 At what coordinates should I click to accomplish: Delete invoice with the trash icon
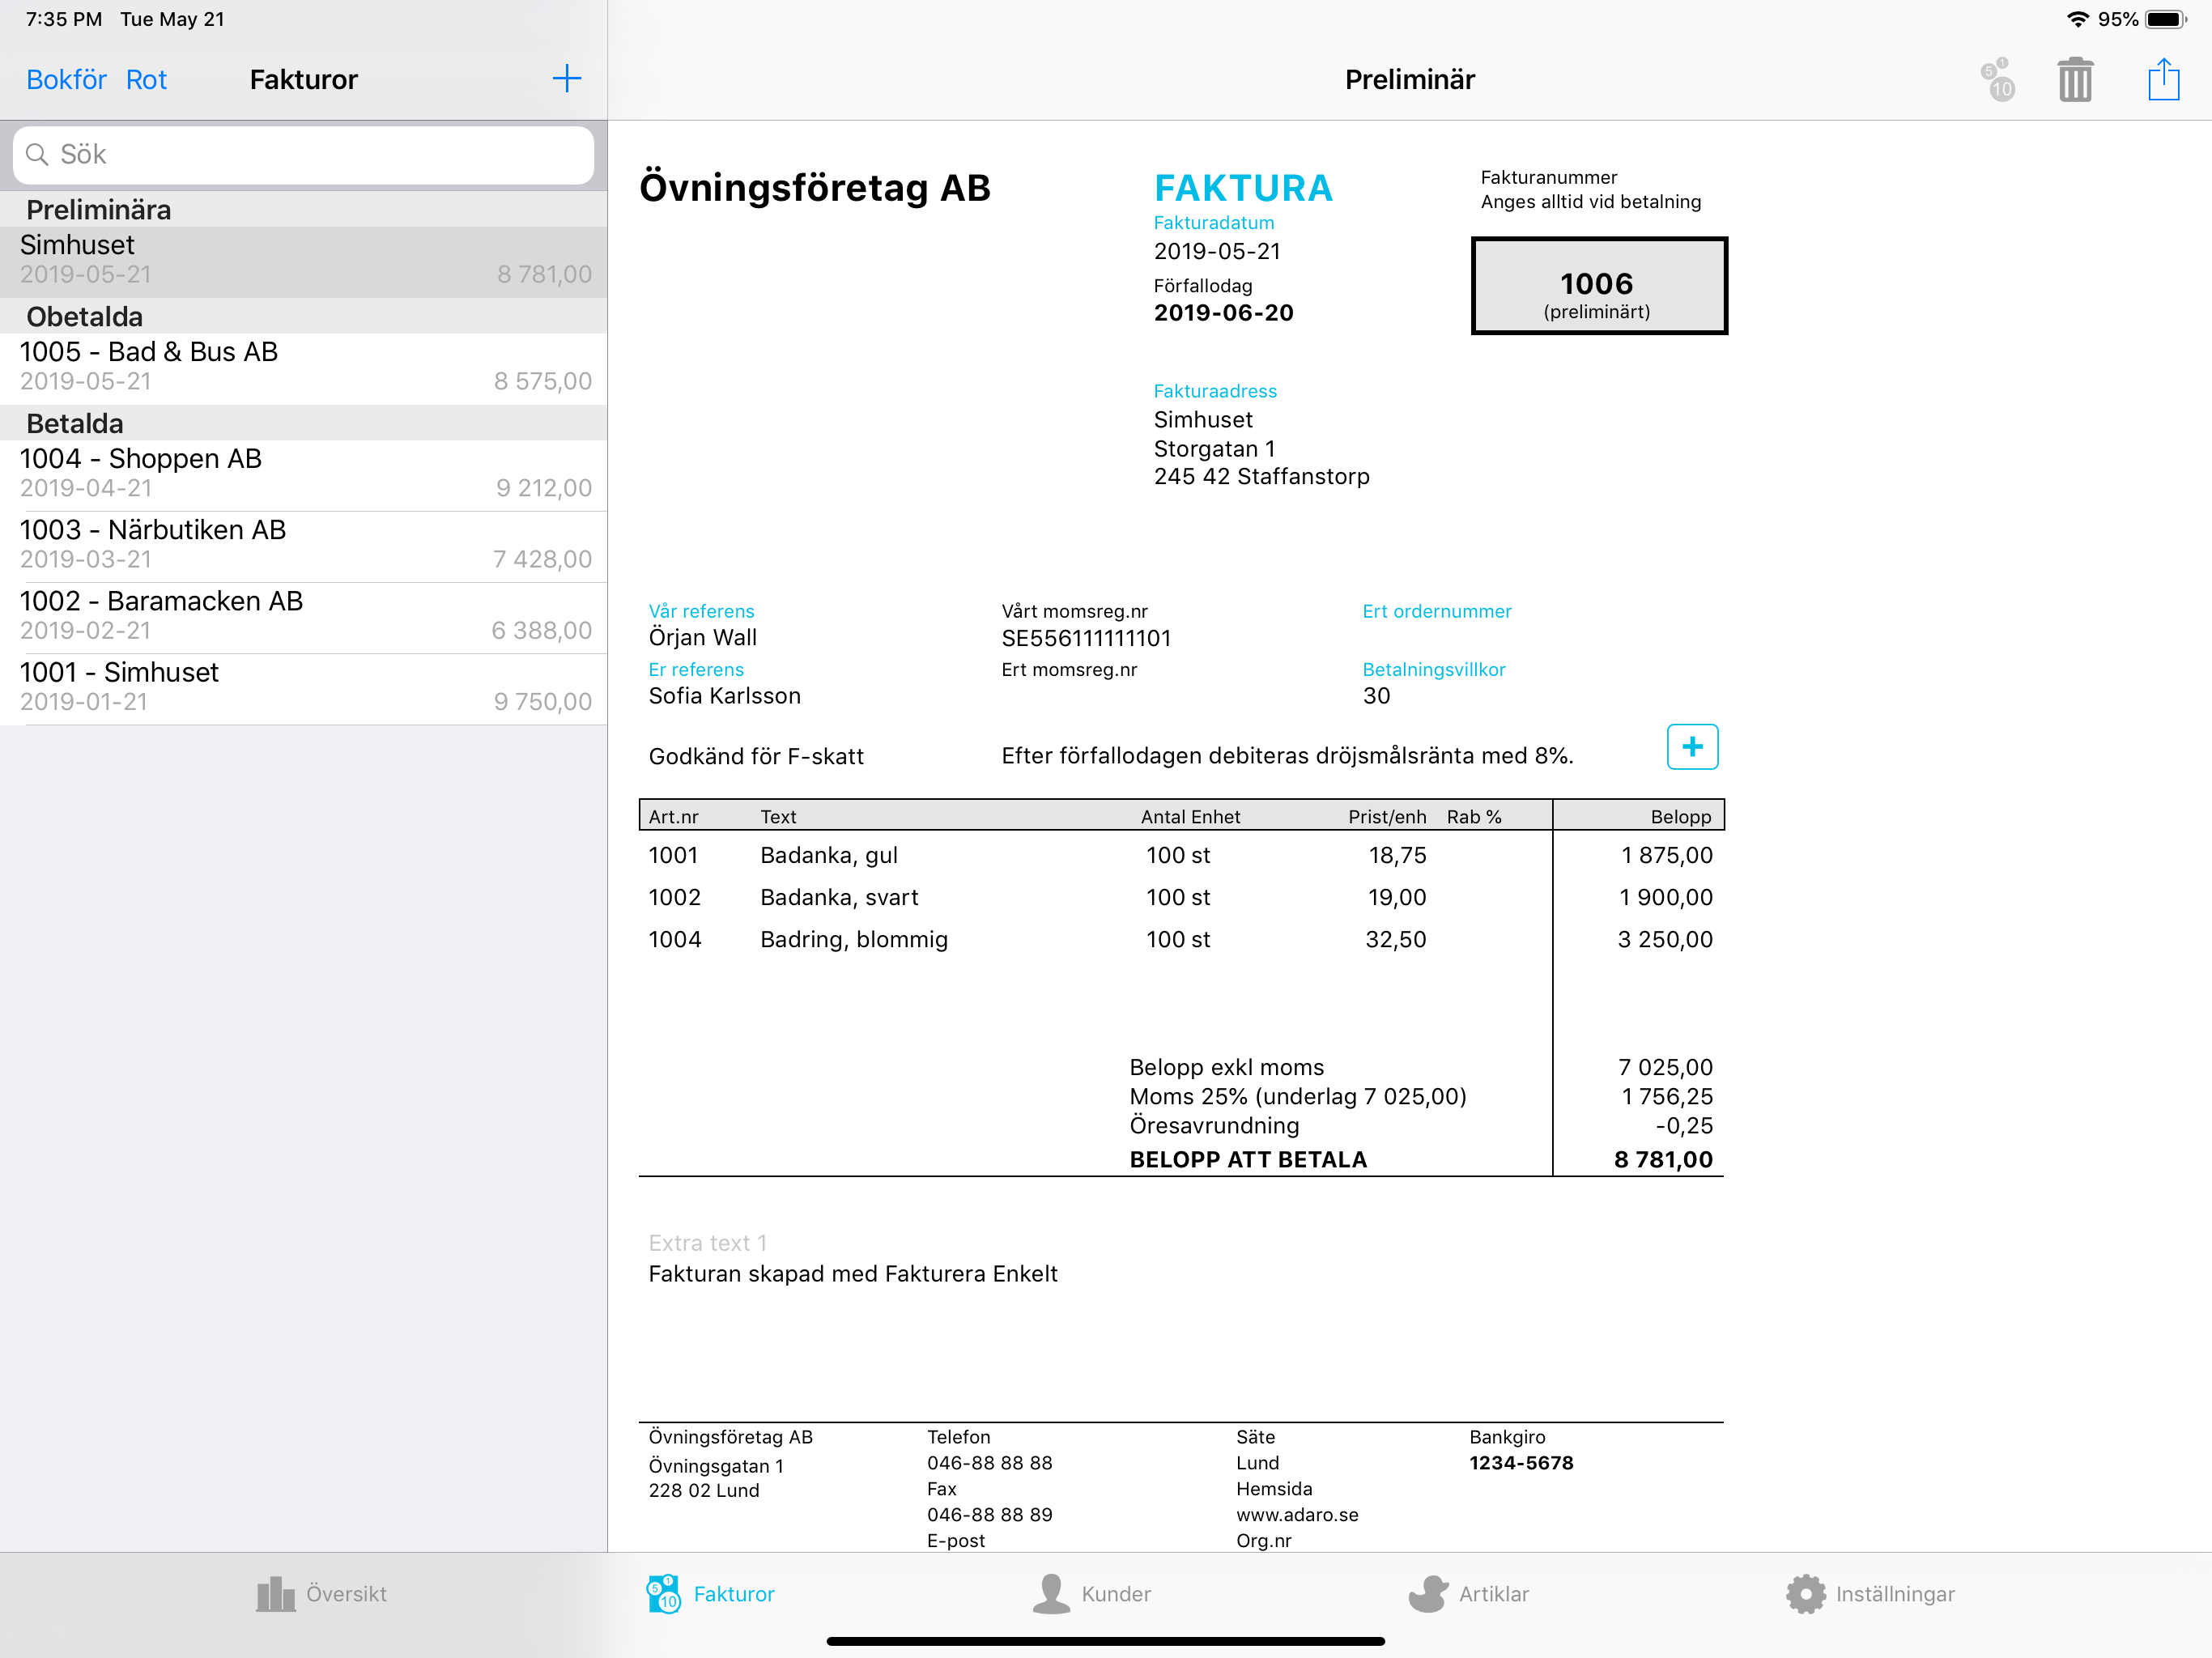point(2075,79)
